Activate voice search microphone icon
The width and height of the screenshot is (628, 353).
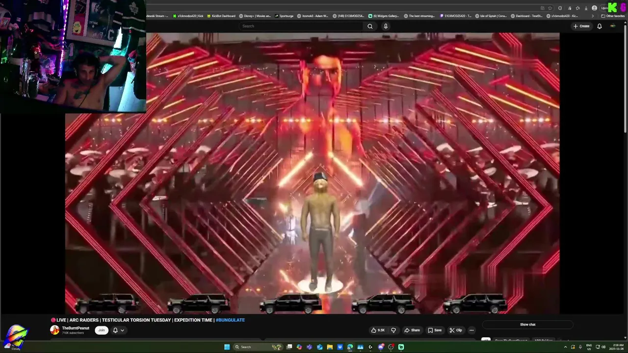(x=386, y=26)
